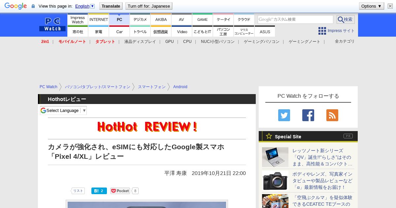Open the Select Language dropdown
The height and width of the screenshot is (208, 396).
[63, 110]
